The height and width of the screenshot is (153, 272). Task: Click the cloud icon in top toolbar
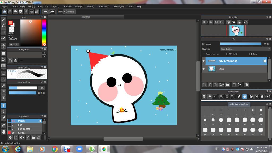[5, 12]
